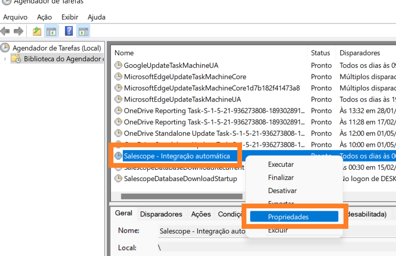The height and width of the screenshot is (256, 396).
Task: Select the MicrosoftEdgeUpdateTaskMachineCore task row
Action: point(185,77)
